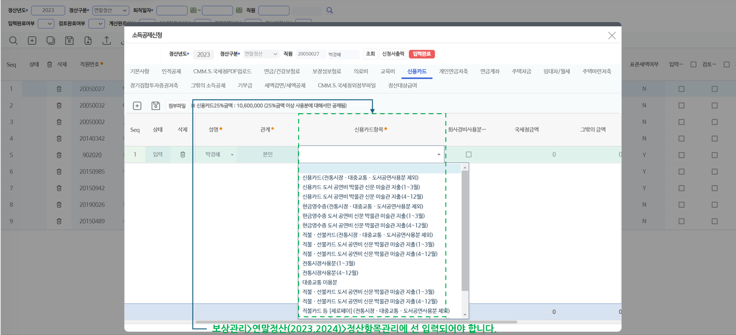Click the save disk icon in background toolbar

pos(69,41)
